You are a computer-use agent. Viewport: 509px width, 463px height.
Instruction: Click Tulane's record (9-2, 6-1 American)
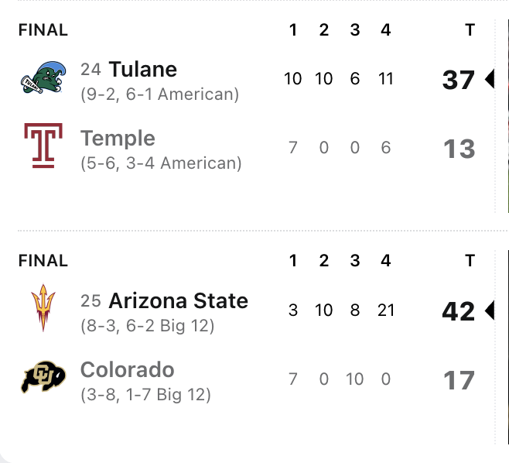point(159,94)
